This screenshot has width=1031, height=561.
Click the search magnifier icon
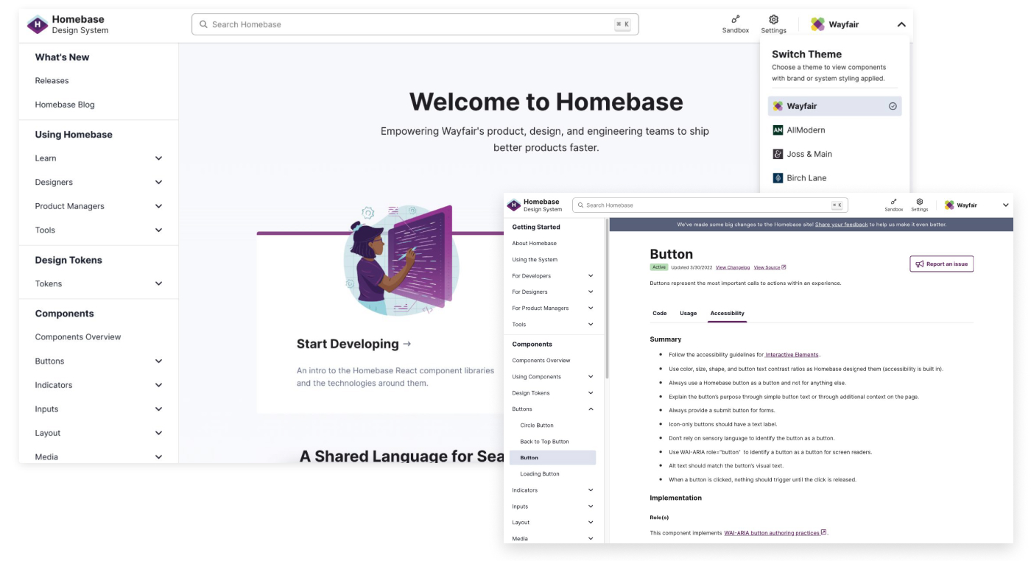[x=203, y=24]
